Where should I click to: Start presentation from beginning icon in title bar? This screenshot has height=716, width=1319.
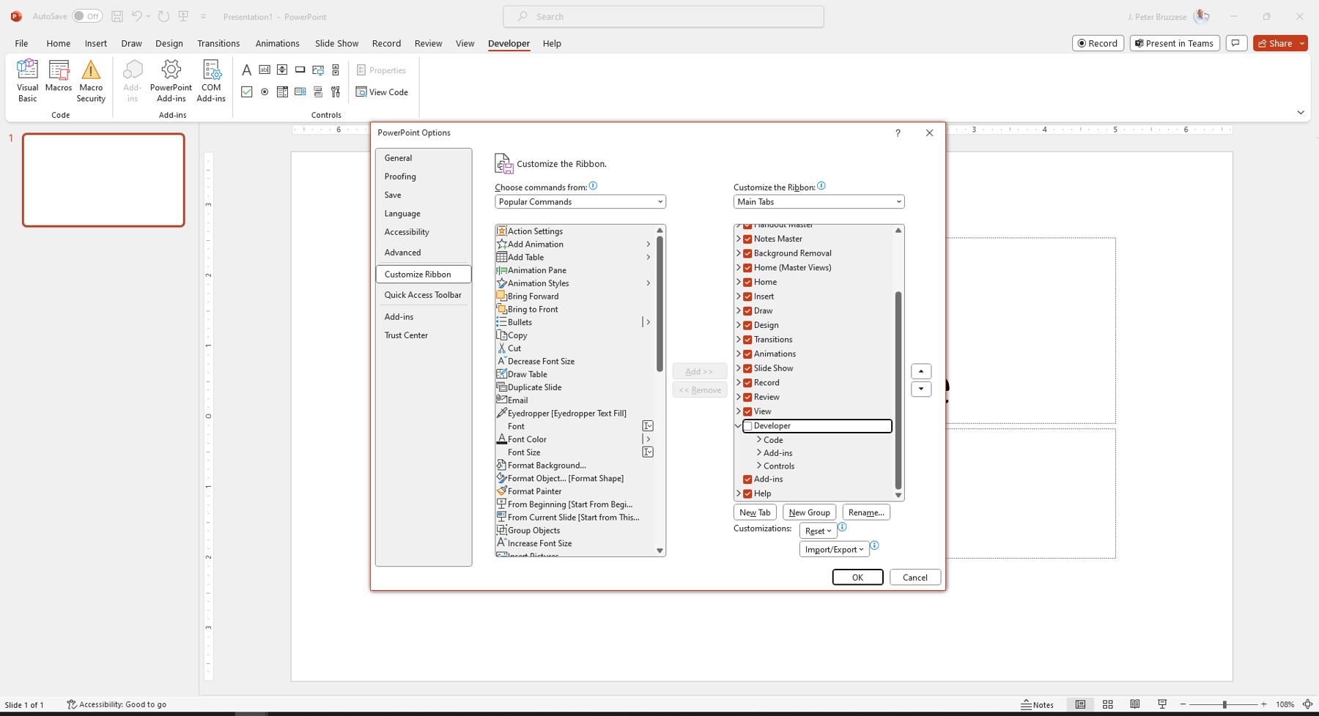(183, 16)
